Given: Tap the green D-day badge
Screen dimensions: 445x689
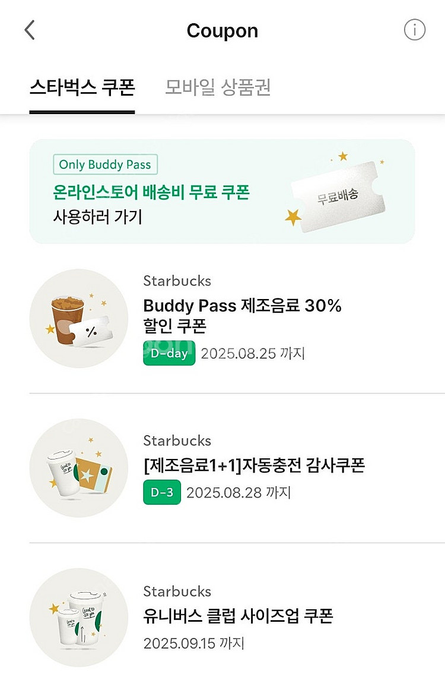Looking at the screenshot, I should click(169, 353).
